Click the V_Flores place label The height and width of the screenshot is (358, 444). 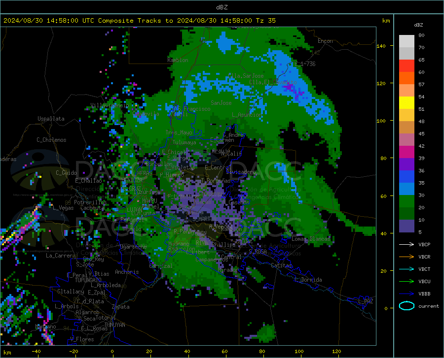coord(82,339)
